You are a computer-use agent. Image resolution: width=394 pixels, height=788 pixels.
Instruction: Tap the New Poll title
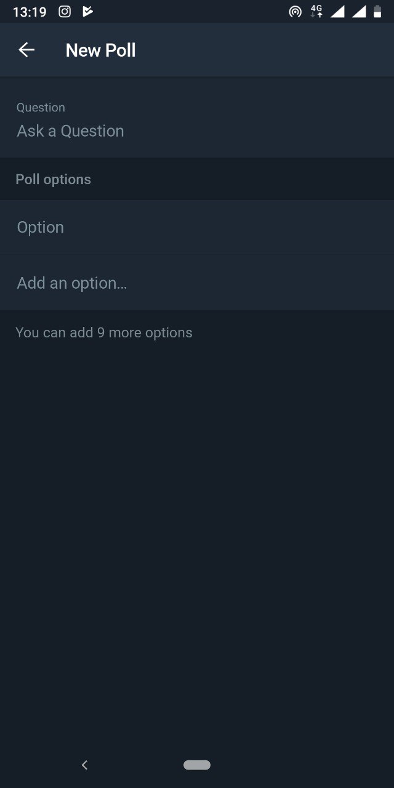click(x=100, y=50)
